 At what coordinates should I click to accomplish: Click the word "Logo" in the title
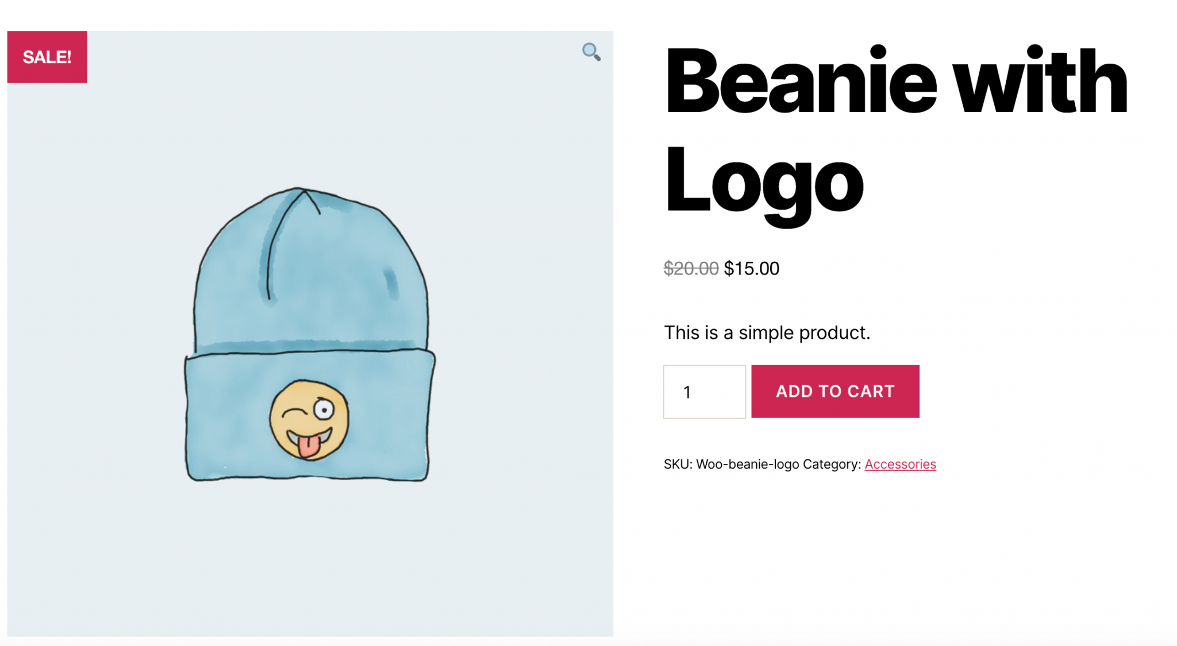tap(763, 181)
